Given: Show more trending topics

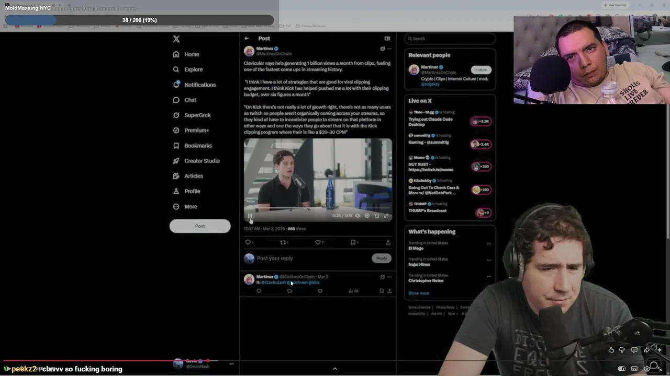Looking at the screenshot, I should 419,293.
